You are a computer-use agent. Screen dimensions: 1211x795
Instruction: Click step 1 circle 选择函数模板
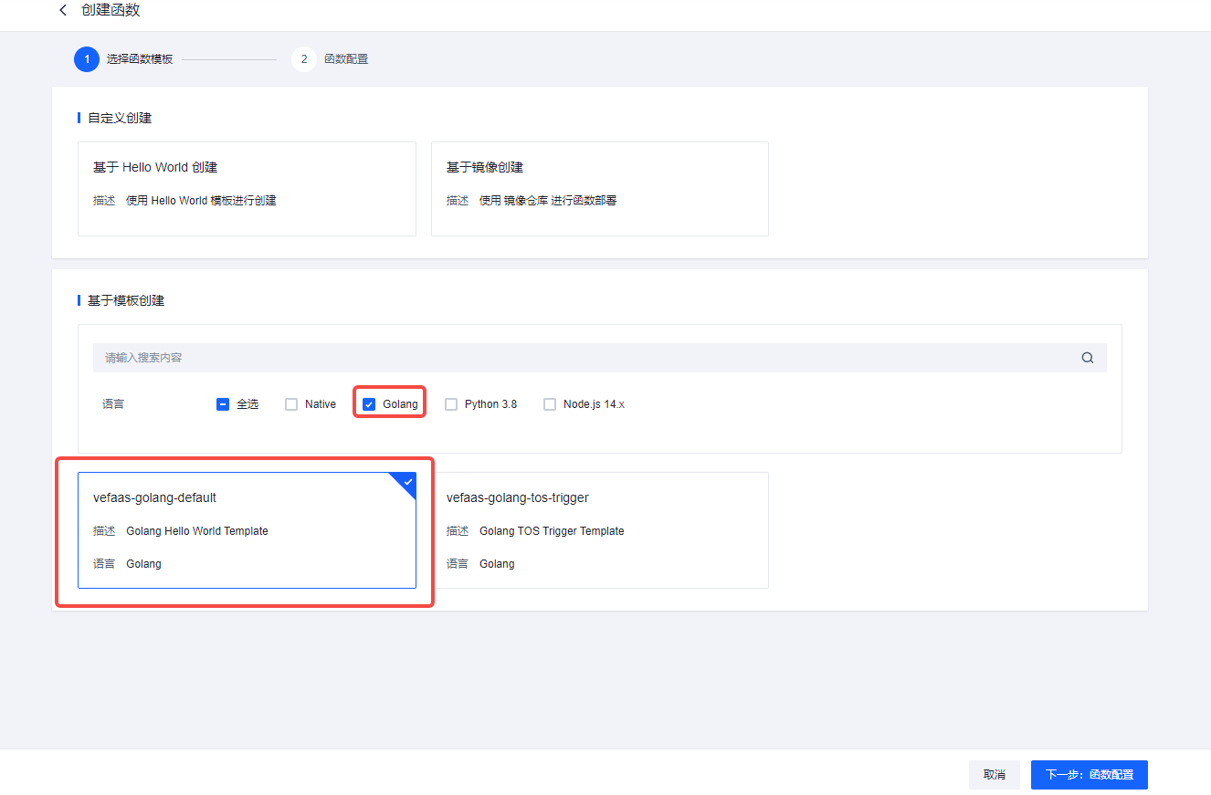point(87,59)
